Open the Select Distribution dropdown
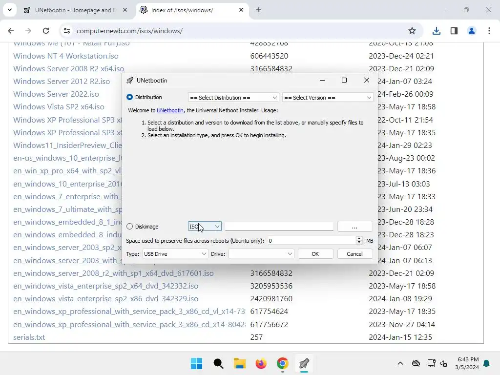500x375 pixels. (x=233, y=98)
